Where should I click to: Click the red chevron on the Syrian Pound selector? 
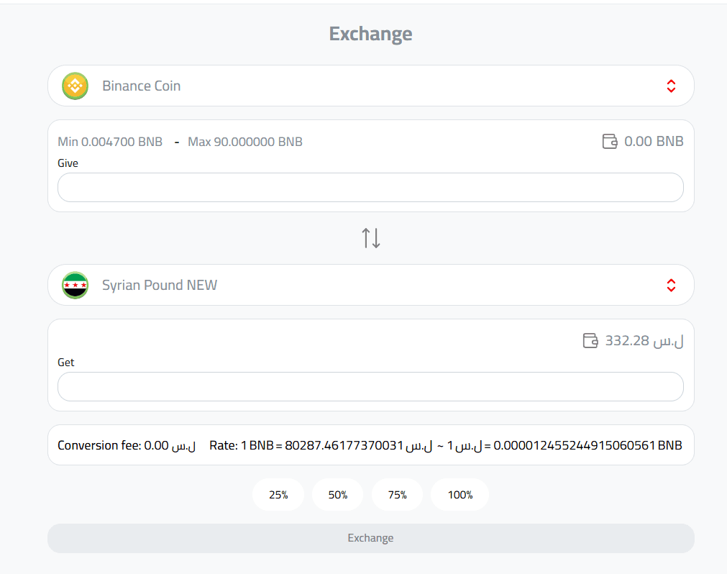[x=671, y=285]
